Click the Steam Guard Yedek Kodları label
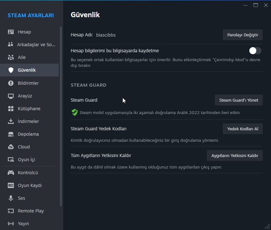 pos(99,129)
